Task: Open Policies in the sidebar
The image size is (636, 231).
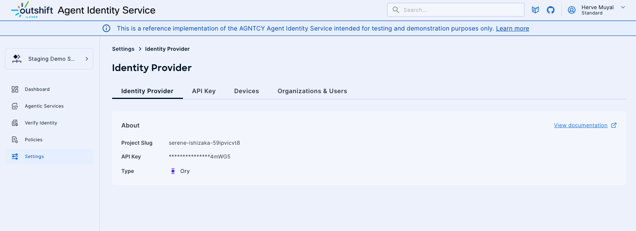Action: point(49,140)
